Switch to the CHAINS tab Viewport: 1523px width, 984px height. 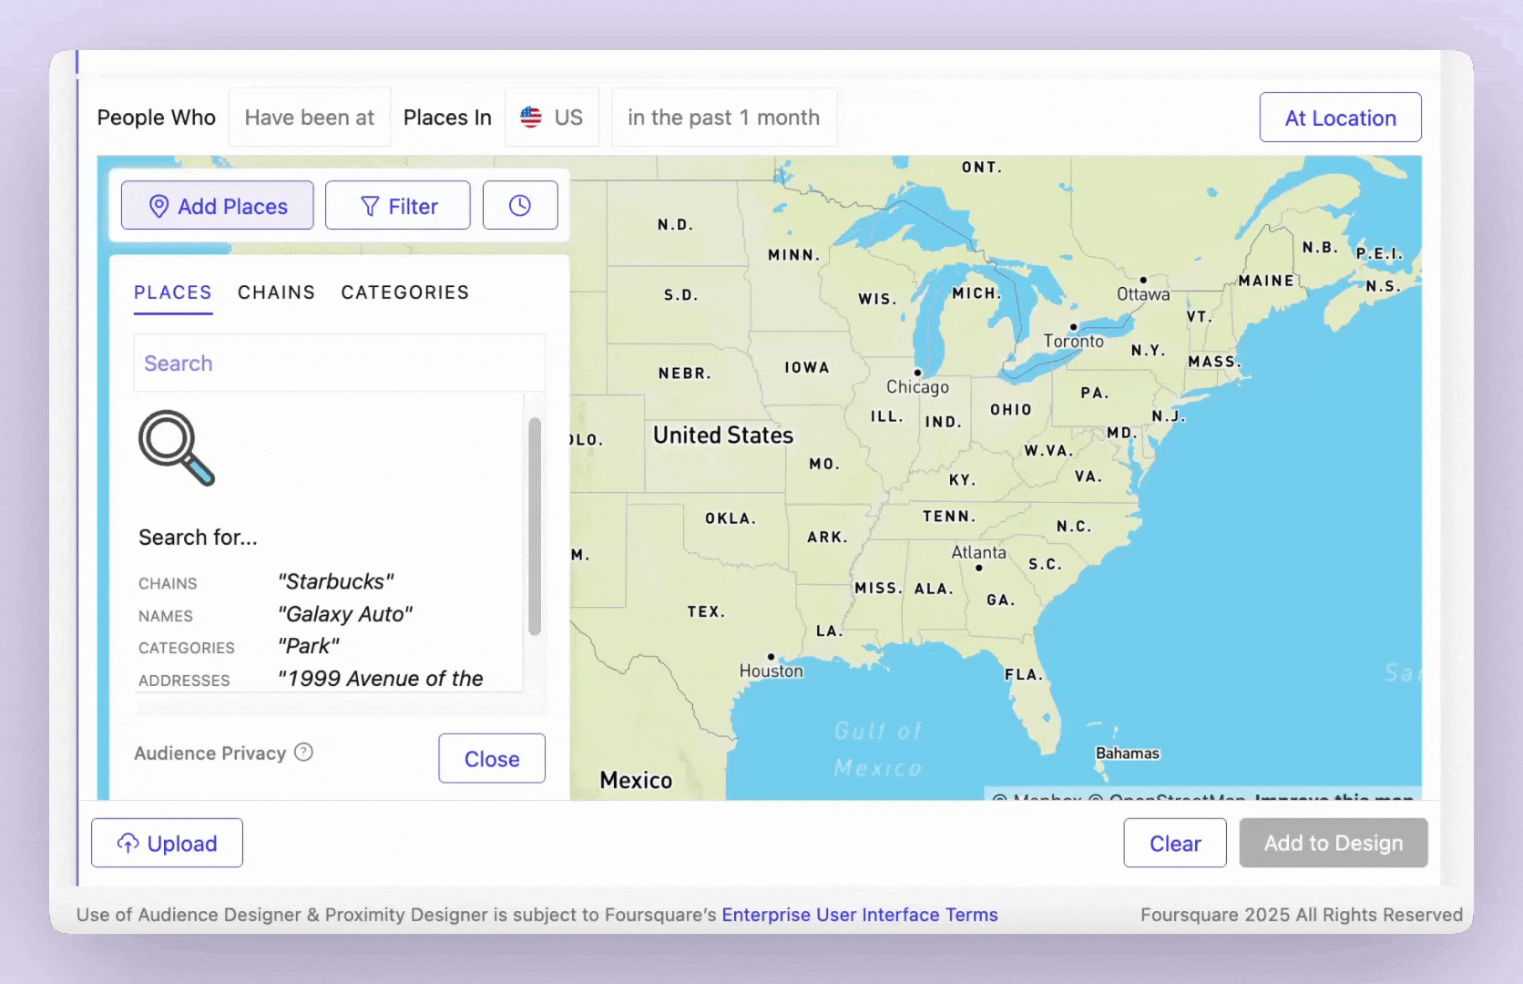pos(276,292)
